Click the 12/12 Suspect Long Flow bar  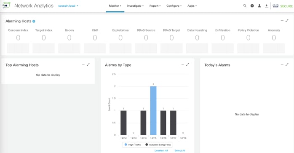point(123,123)
